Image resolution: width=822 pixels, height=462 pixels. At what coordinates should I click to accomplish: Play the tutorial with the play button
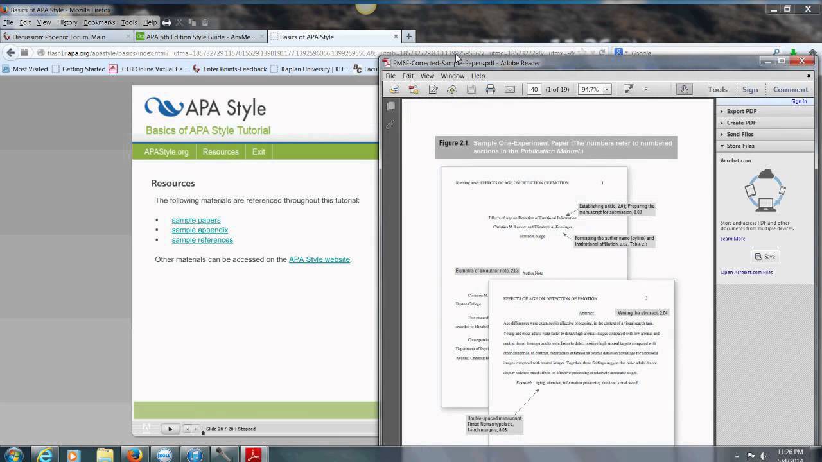pos(170,429)
